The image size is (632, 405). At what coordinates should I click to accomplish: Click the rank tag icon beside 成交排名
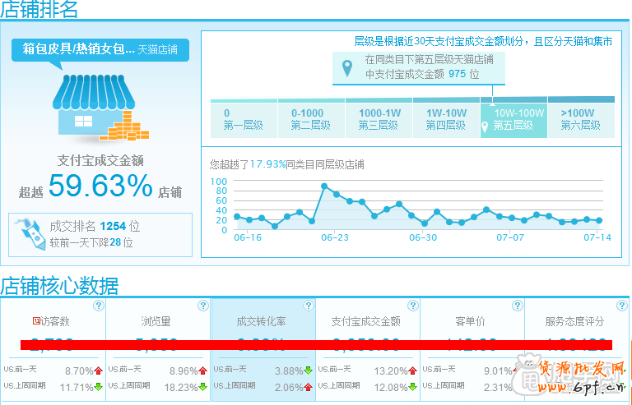coord(30,232)
